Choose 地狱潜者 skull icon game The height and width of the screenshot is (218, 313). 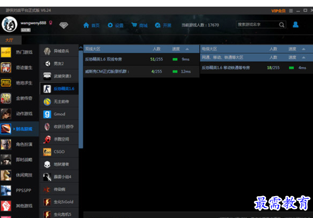(x=59, y=164)
